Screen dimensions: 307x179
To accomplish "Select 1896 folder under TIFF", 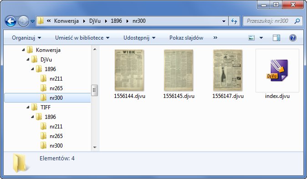I will 50,117.
